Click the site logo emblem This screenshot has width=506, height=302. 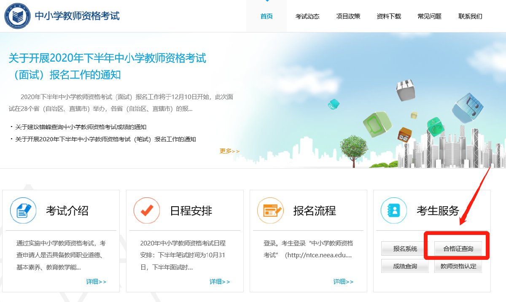tap(17, 16)
